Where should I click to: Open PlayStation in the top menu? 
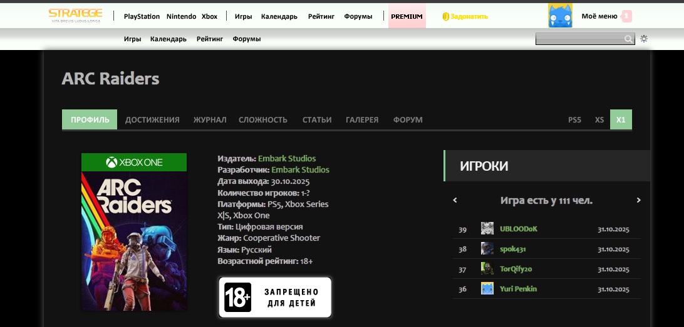[x=142, y=16]
